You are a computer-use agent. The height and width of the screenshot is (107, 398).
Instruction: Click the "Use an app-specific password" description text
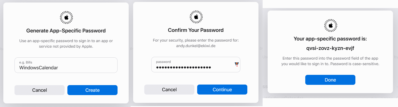pos(66,44)
